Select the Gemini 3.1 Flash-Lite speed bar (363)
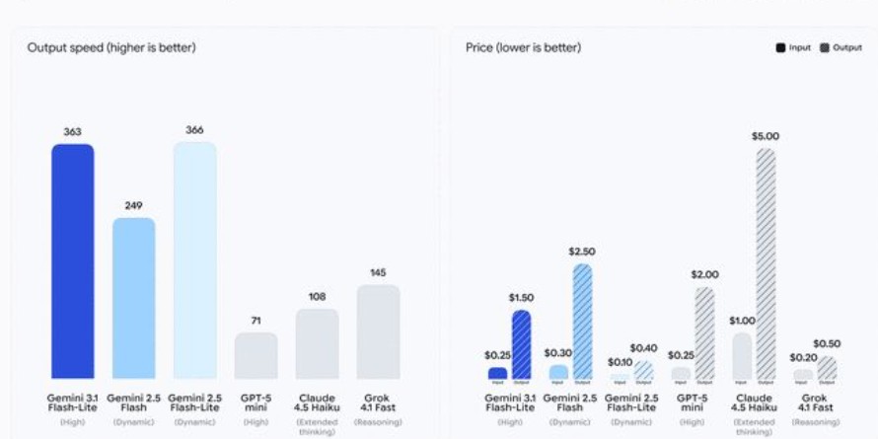This screenshot has height=439, width=878. 73,261
